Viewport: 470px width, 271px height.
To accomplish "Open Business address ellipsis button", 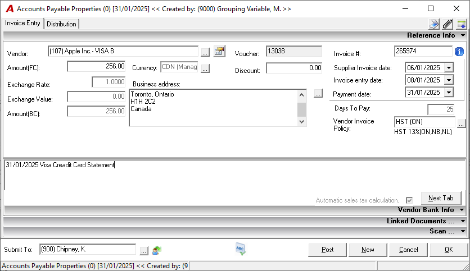I will (x=318, y=93).
